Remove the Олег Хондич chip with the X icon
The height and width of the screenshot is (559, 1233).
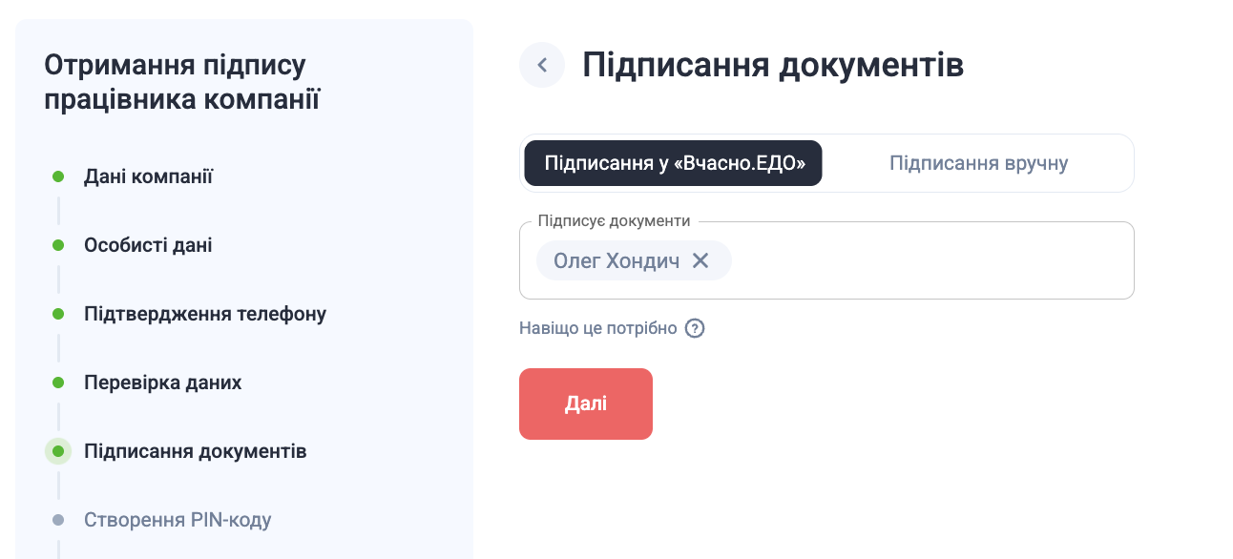(x=700, y=260)
